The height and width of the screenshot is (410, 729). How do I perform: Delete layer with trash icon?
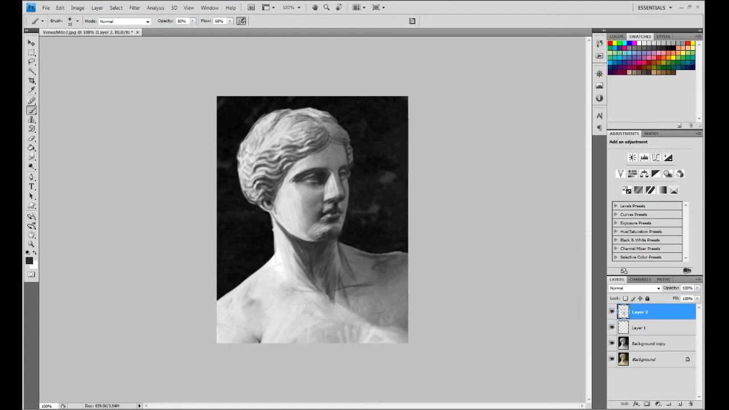[690, 404]
